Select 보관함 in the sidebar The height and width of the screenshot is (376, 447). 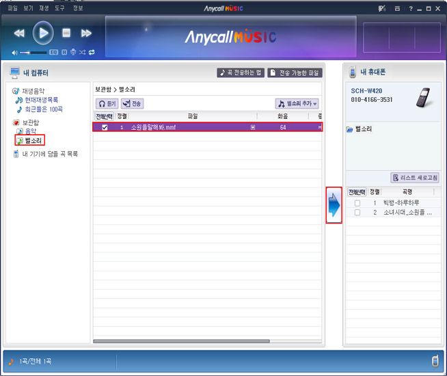[x=31, y=122]
